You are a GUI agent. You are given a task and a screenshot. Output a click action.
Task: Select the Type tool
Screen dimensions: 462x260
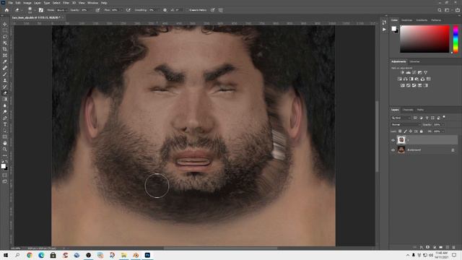[5, 124]
